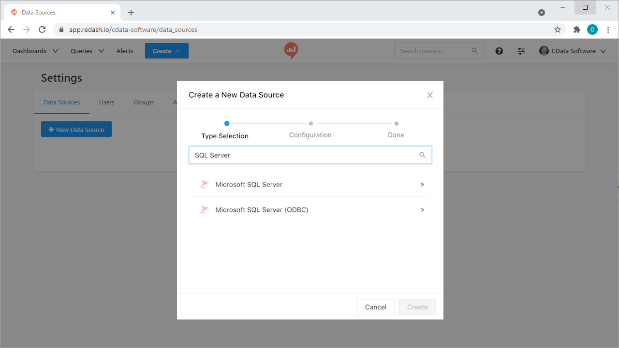619x348 pixels.
Task: Click the Type Selection step dot
Action: point(227,124)
